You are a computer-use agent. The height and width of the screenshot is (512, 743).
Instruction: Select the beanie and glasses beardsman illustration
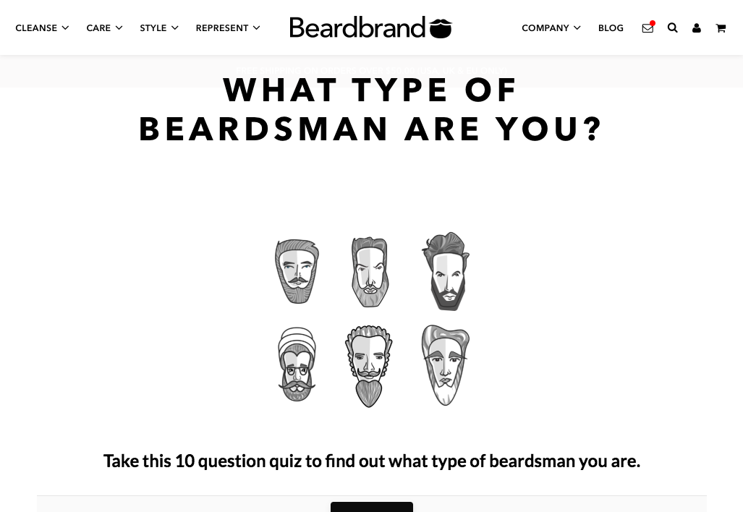(x=297, y=364)
